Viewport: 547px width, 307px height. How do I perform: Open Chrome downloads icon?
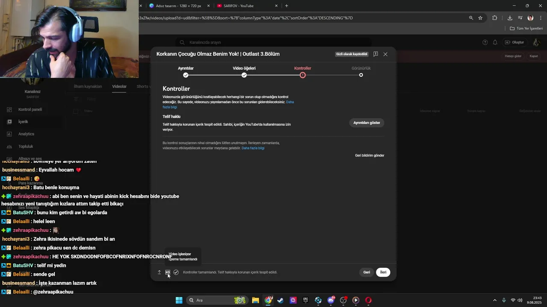510,18
